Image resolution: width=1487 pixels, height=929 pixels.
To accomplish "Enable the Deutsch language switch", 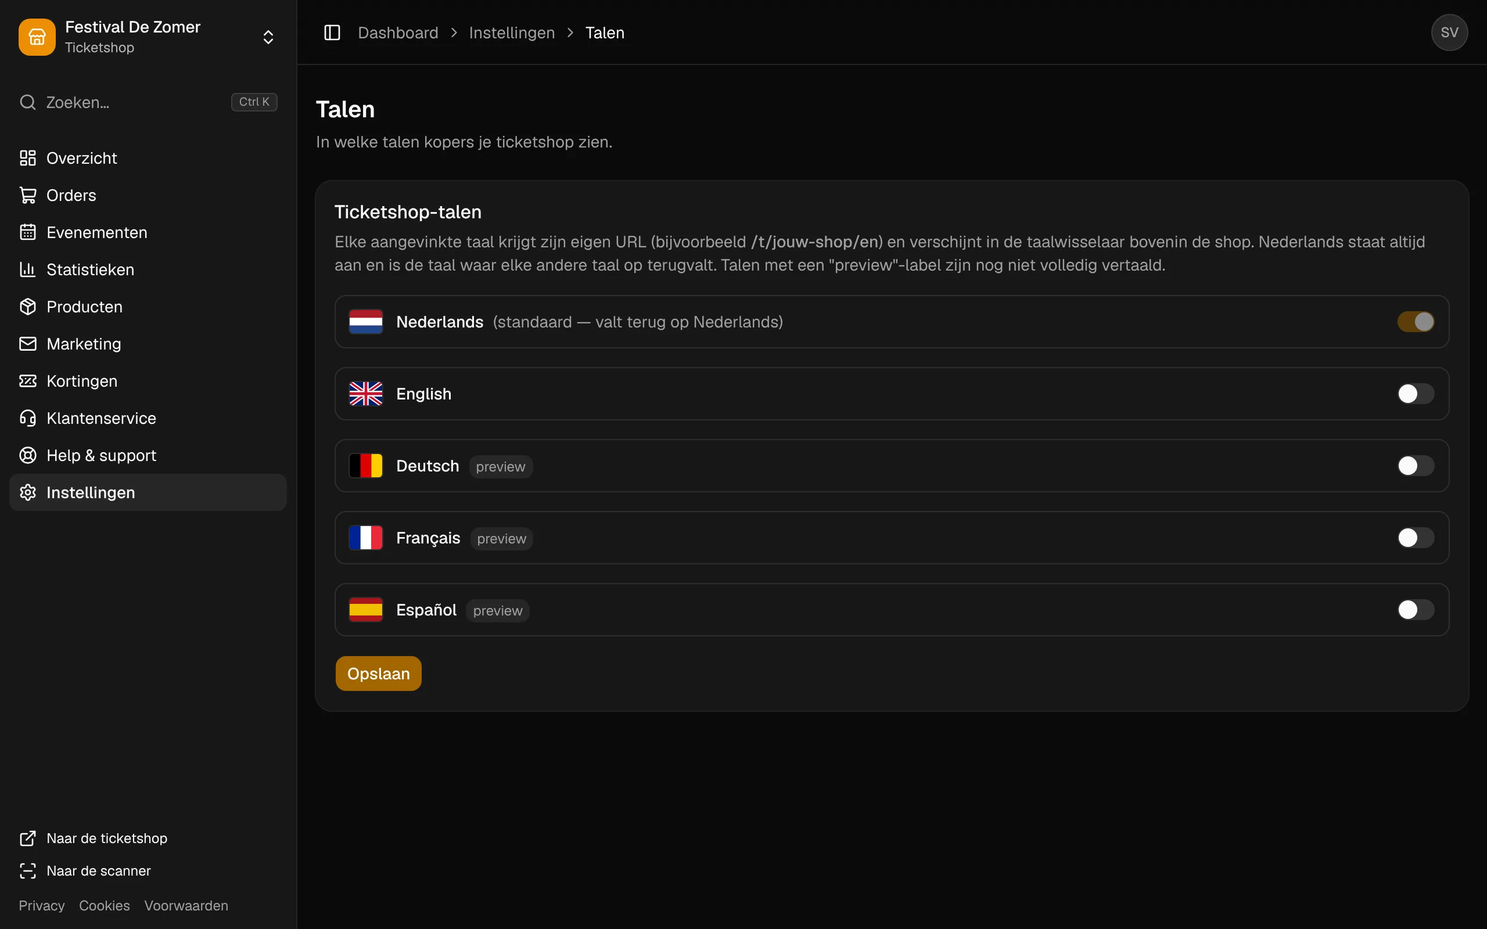I will click(x=1416, y=466).
